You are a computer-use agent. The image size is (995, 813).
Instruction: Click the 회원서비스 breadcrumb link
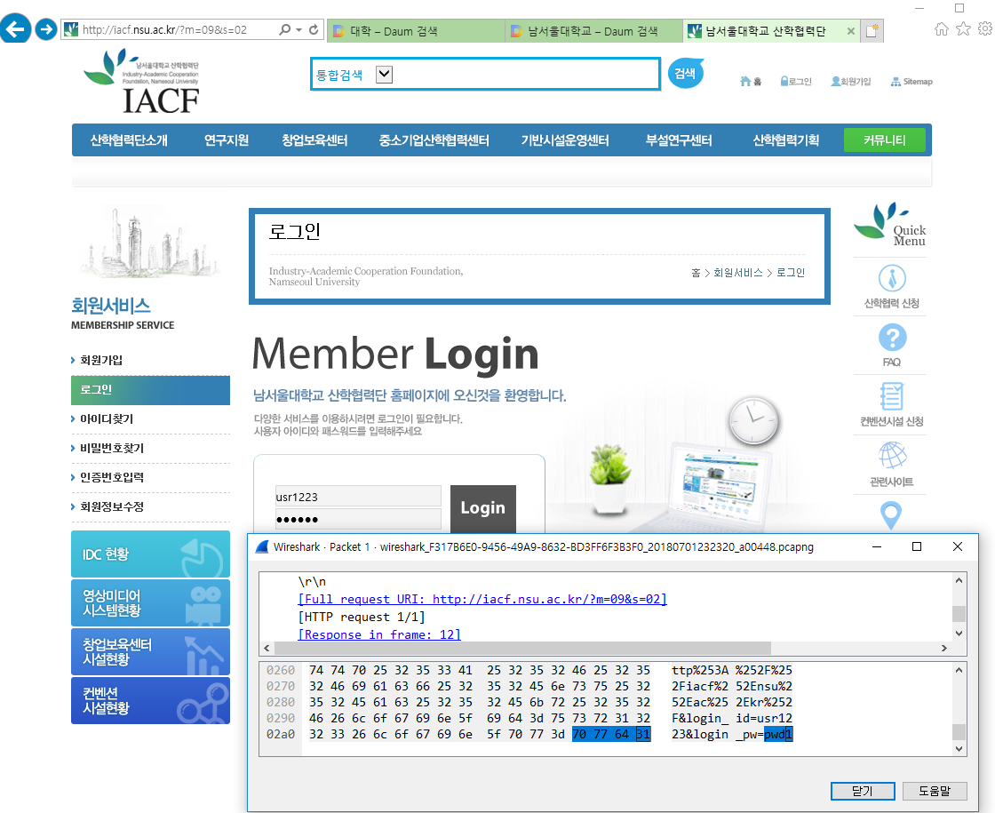[x=738, y=272]
